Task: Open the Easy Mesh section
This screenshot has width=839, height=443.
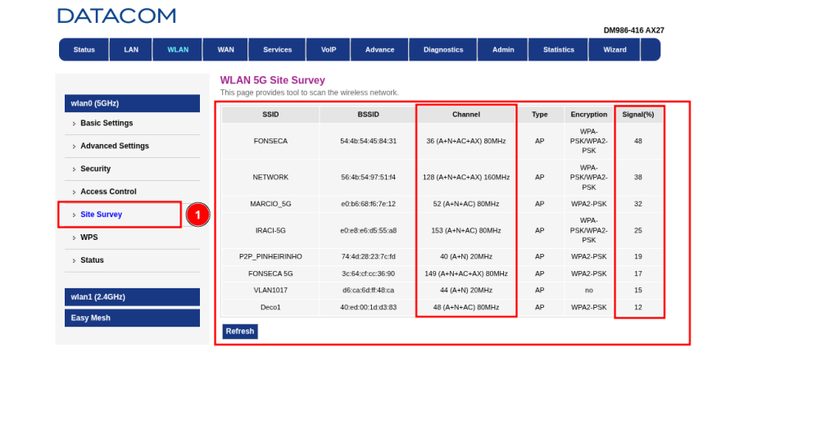Action: point(132,318)
